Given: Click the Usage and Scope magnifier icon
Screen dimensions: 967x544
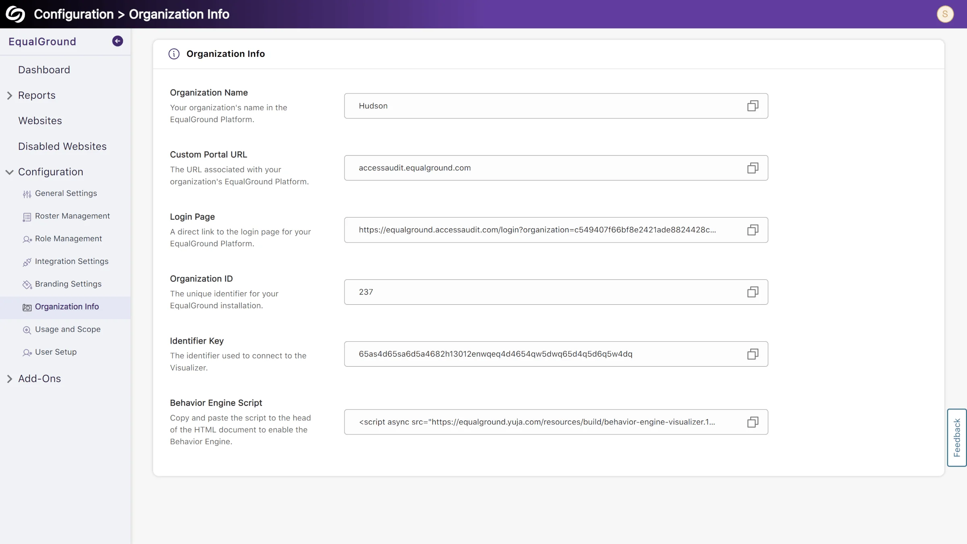Looking at the screenshot, I should tap(27, 330).
